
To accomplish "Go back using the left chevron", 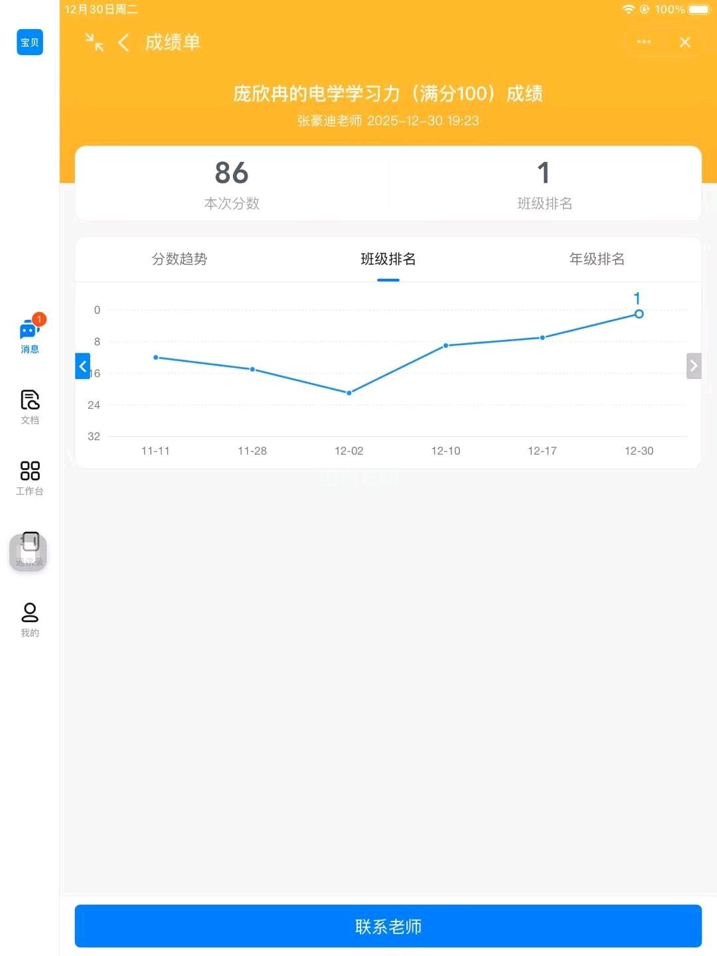I will (123, 43).
